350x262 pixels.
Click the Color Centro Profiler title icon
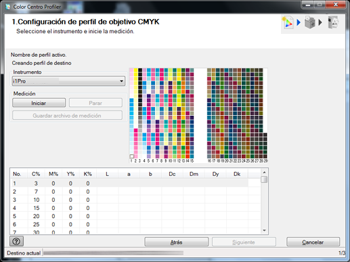click(8, 7)
